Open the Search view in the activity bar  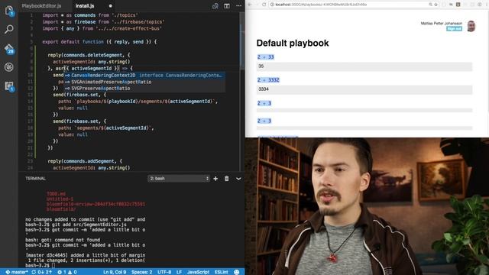pyautogui.click(x=9, y=29)
